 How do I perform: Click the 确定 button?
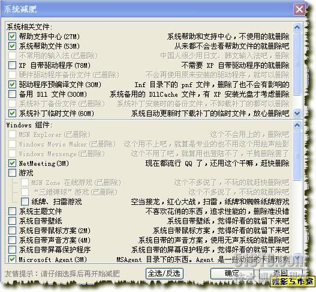pyautogui.click(x=232, y=273)
